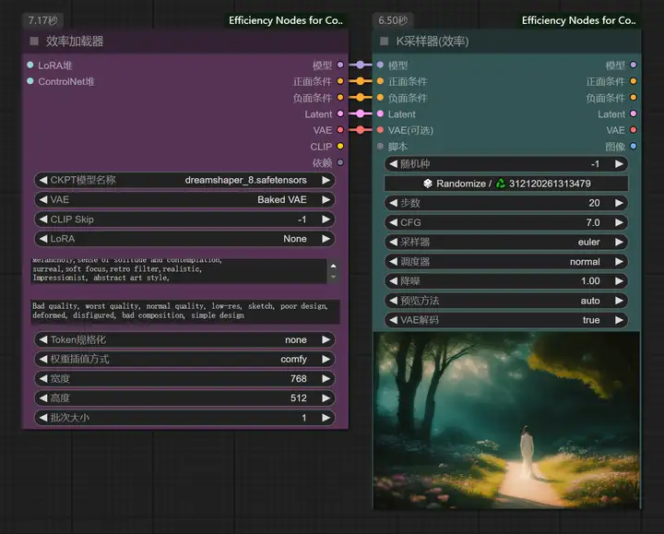This screenshot has height=534, width=664.
Task: Open the 采样器 euler dropdown
Action: click(506, 242)
